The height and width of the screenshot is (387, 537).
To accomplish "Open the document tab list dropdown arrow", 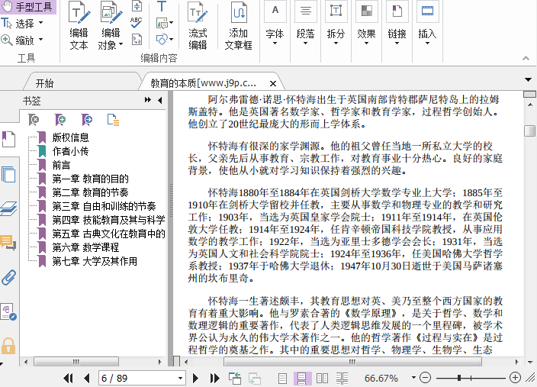I will point(528,80).
